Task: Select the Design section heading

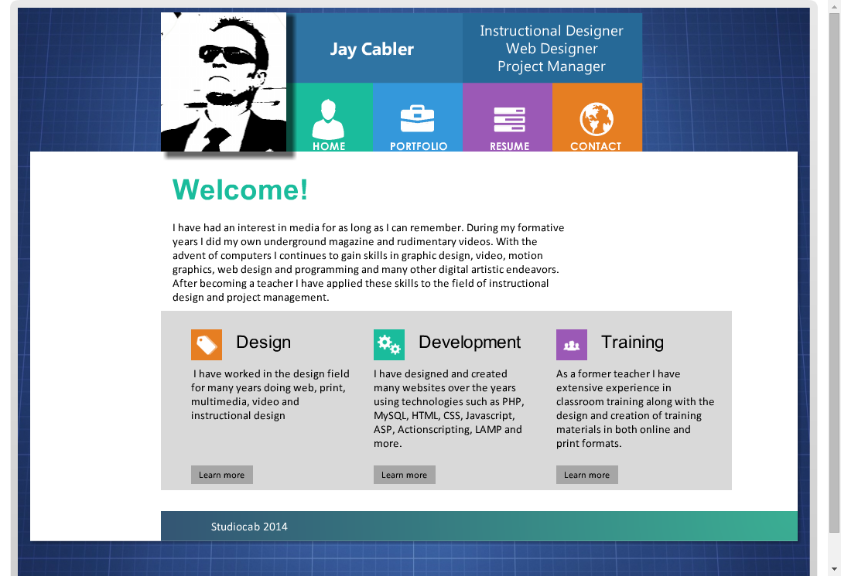Action: (x=263, y=343)
